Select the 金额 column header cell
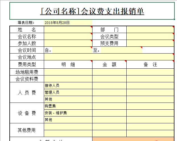 (109, 65)
